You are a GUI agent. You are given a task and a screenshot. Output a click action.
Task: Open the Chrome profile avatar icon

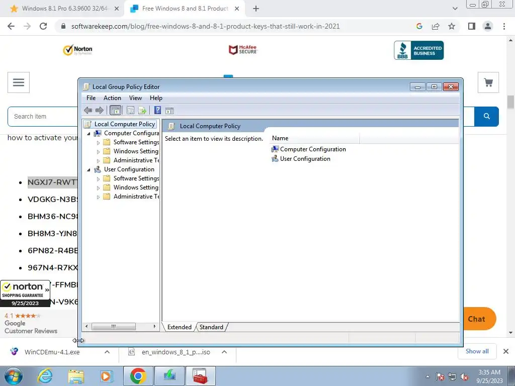[488, 26]
